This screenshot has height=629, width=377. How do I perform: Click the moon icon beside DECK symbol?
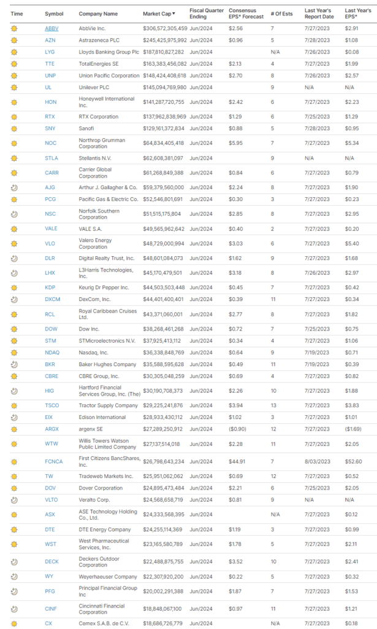point(14,561)
